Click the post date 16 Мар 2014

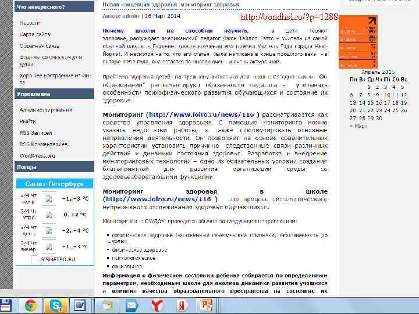point(162,16)
